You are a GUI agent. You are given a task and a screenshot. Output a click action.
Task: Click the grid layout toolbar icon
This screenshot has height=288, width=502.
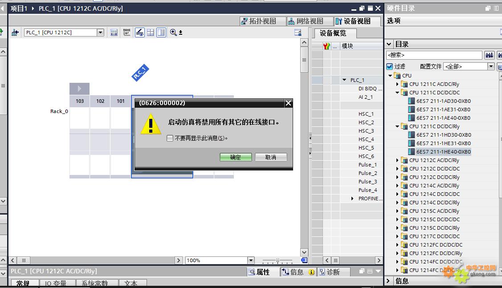tap(150, 32)
